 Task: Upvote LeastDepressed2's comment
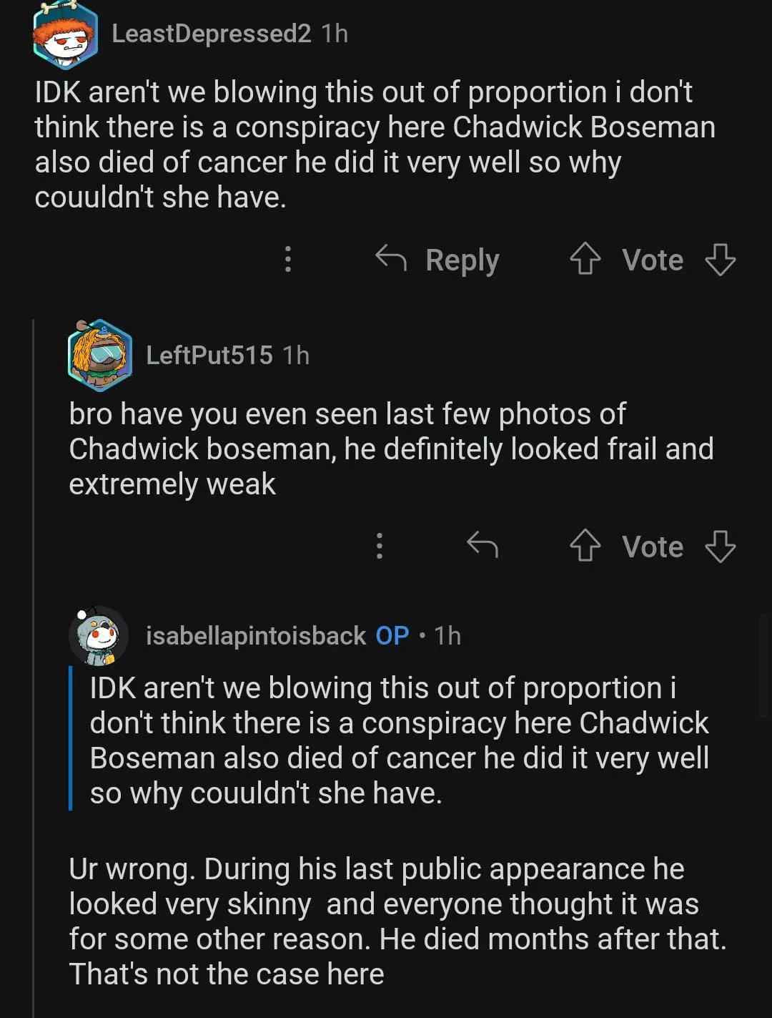pos(585,259)
